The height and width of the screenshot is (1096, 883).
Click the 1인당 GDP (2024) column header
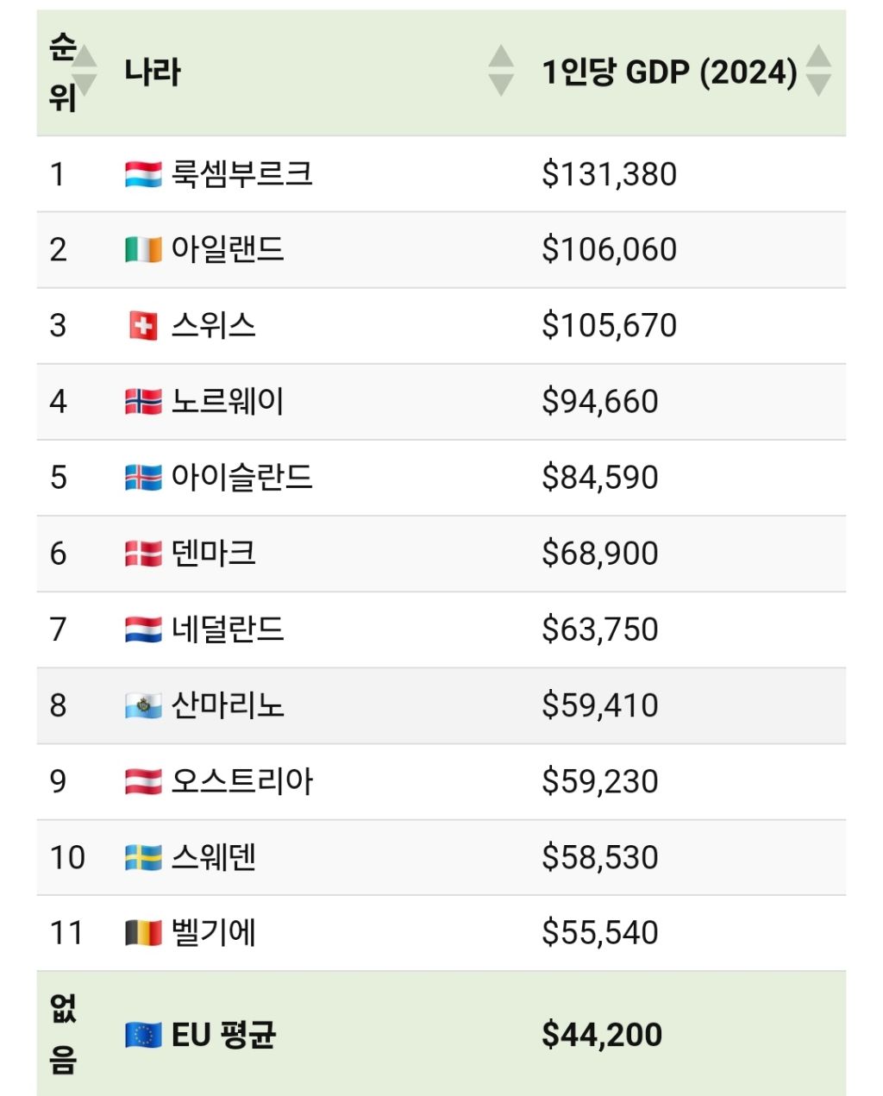(x=669, y=72)
